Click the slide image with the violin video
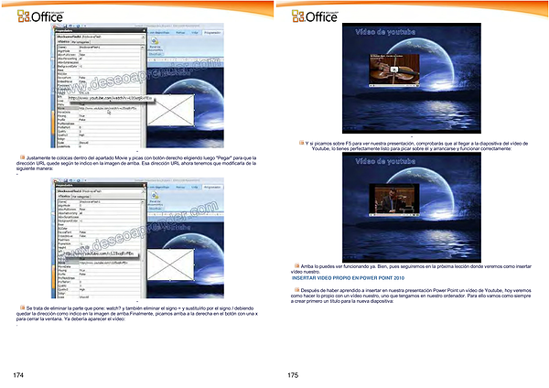This screenshot has width=549, height=388. (412, 78)
